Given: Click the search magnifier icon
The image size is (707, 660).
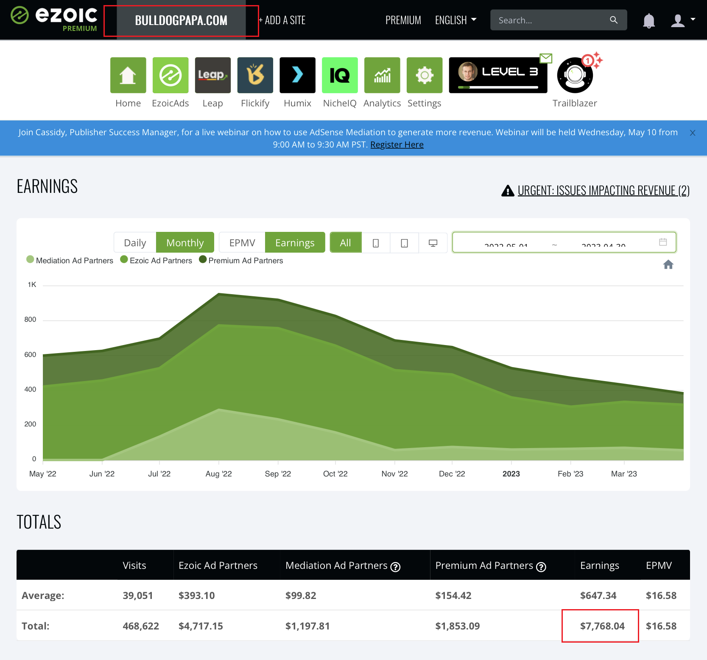Looking at the screenshot, I should tap(614, 20).
